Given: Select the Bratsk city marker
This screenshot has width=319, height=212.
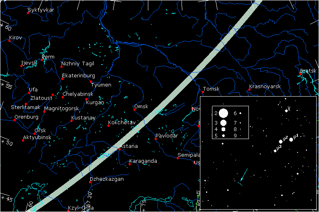Looking at the screenshot, I should 300,74.
